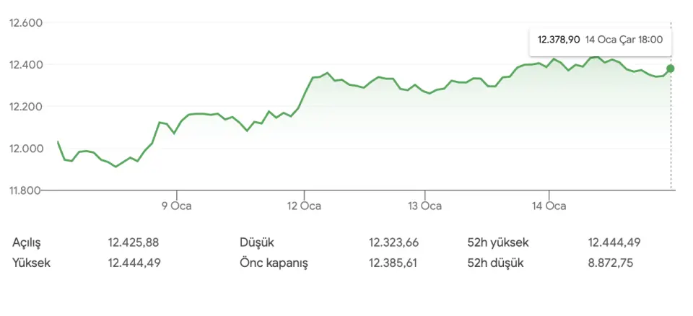Click the Önc kapanış label
693x316 pixels.
coord(274,263)
